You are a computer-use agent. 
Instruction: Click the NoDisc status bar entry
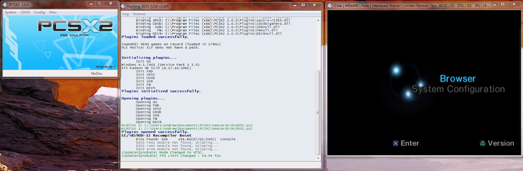click(x=97, y=74)
